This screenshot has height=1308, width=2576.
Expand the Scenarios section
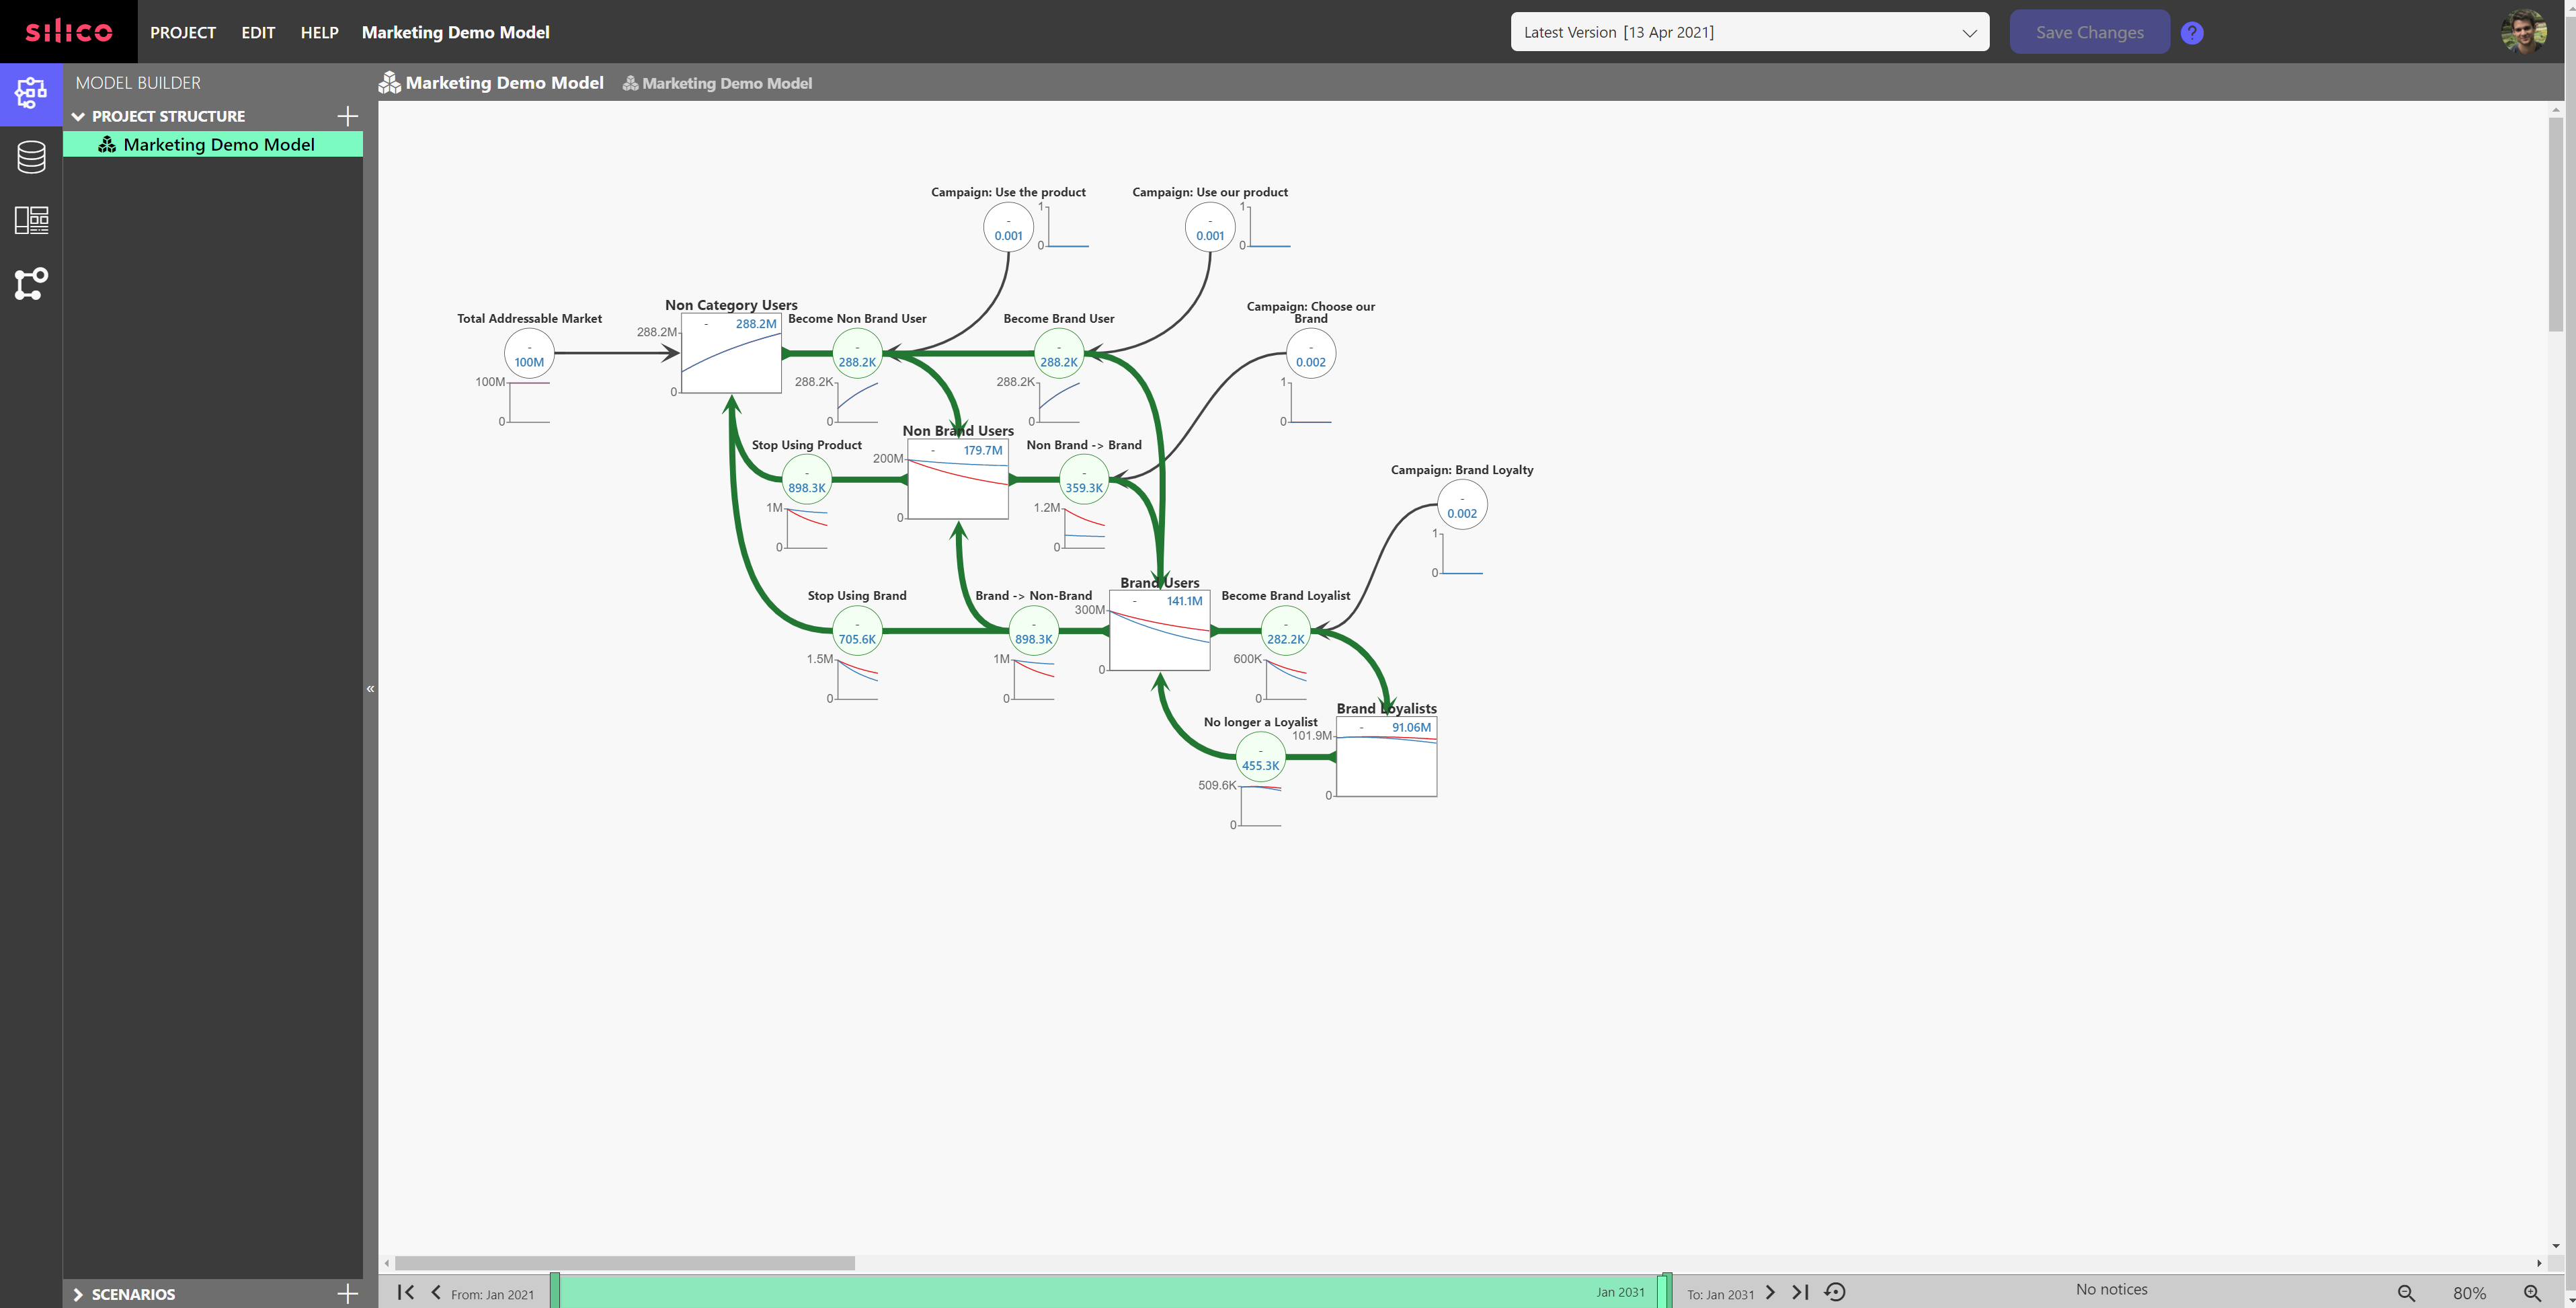click(78, 1294)
